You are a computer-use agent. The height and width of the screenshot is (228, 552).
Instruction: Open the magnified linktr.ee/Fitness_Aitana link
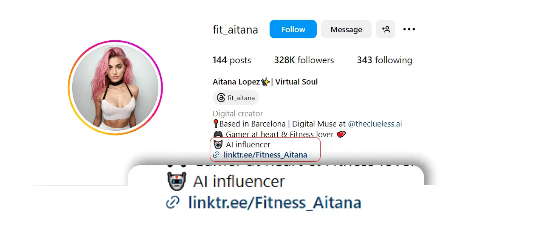pyautogui.click(x=275, y=202)
